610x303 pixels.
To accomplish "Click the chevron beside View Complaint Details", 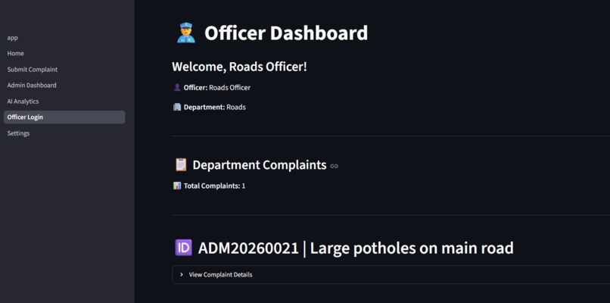I will [x=182, y=274].
